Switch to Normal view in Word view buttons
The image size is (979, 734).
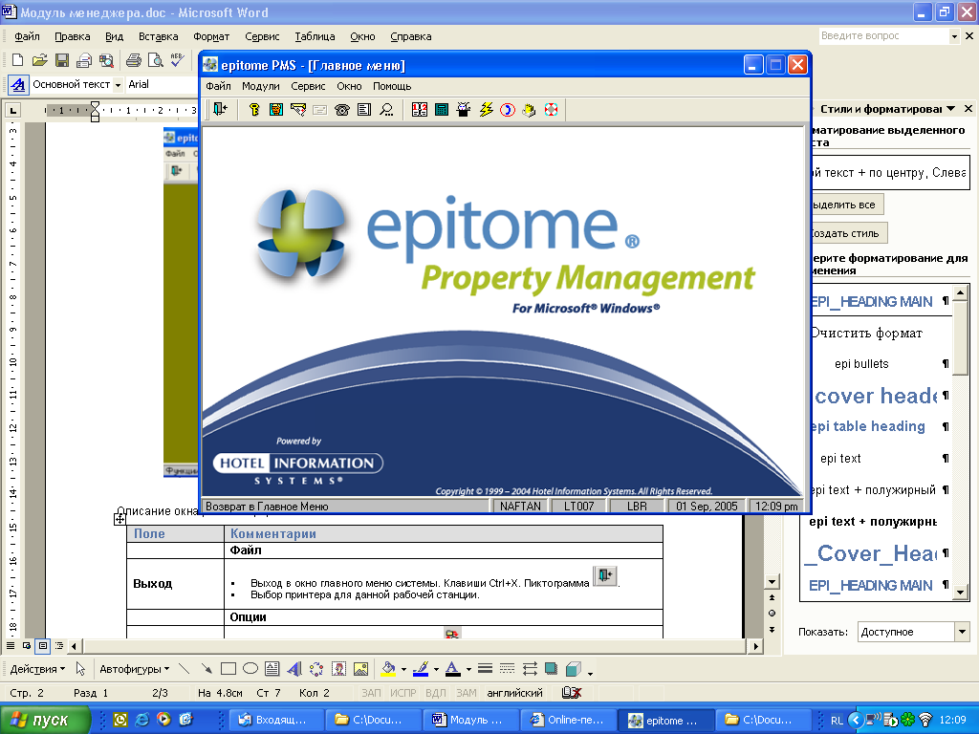click(11, 645)
